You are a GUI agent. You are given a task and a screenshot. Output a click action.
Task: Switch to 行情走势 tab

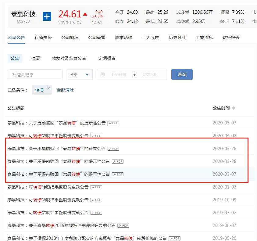pos(43,38)
